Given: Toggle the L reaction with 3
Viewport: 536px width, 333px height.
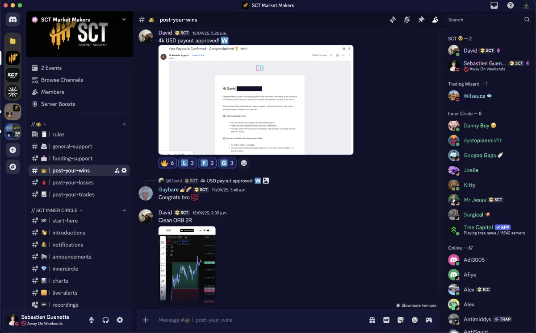Looking at the screenshot, I should [188, 163].
